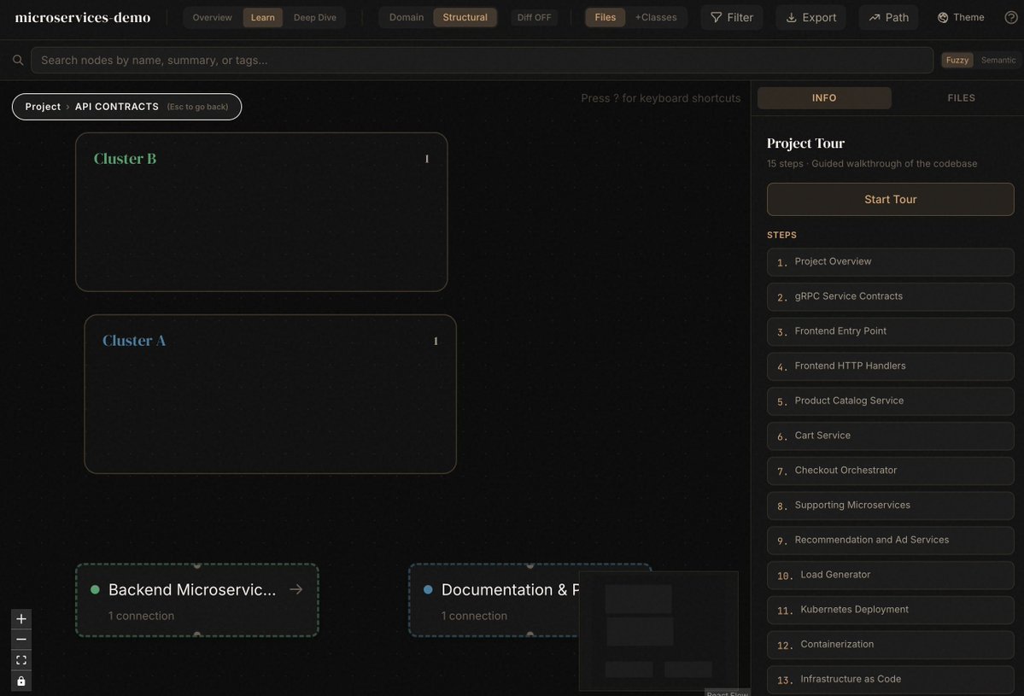The width and height of the screenshot is (1024, 696).
Task: Switch to Deep Dive mode
Action: 315,18
